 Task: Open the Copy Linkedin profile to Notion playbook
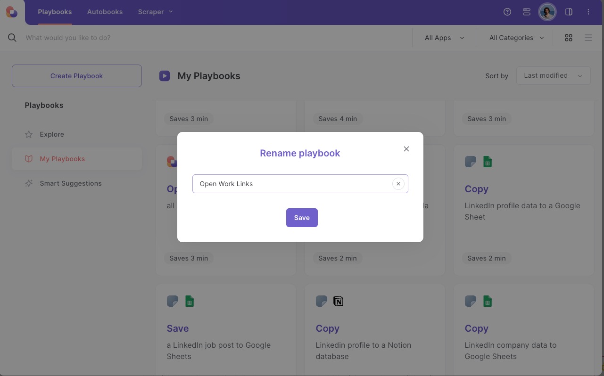click(375, 330)
